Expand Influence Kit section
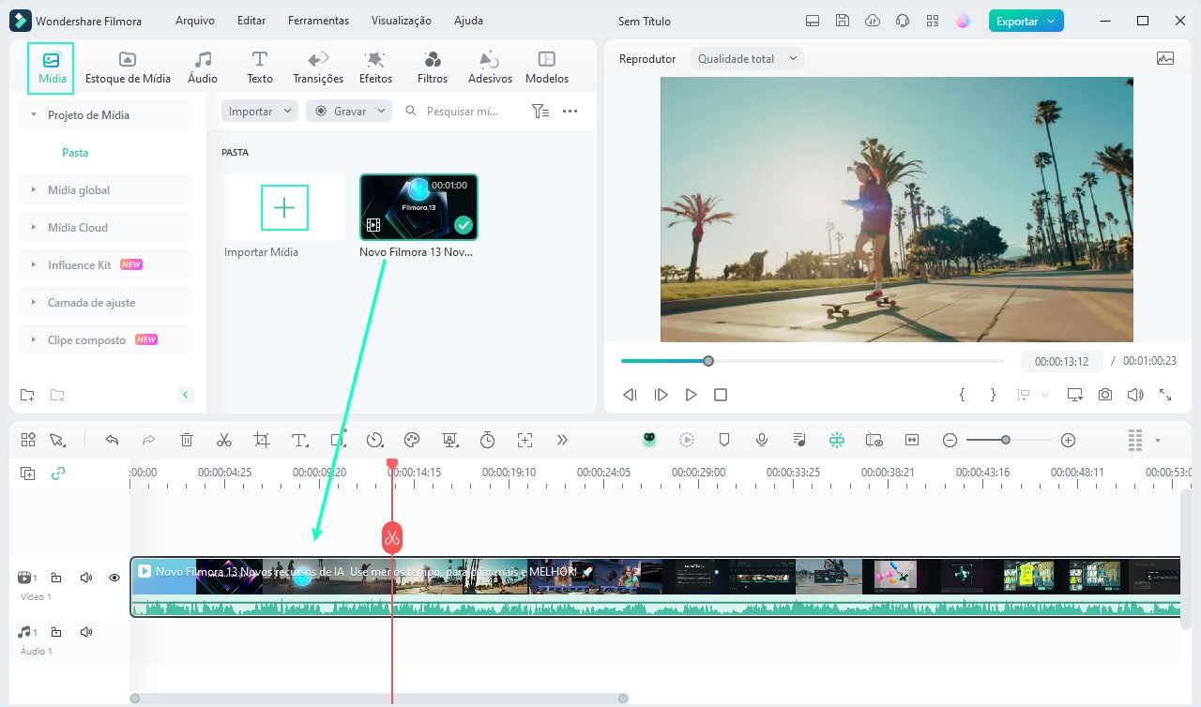Screen dimensions: 1201x707 105,264
